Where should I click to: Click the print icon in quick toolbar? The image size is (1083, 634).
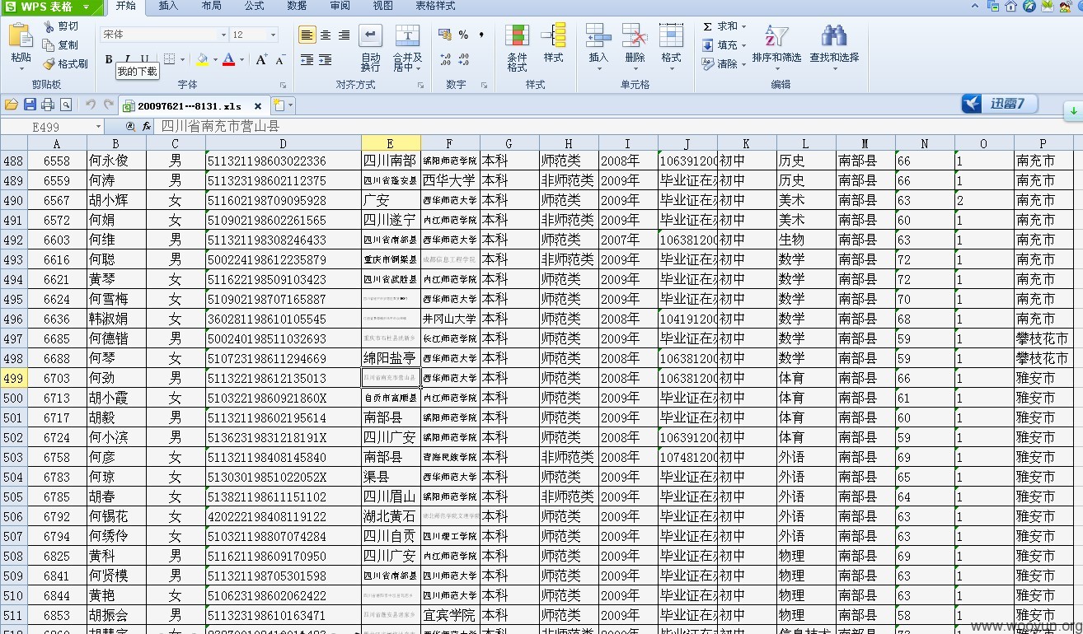(x=48, y=105)
